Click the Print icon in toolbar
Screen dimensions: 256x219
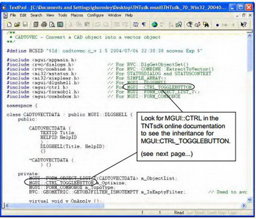[x=44, y=25]
